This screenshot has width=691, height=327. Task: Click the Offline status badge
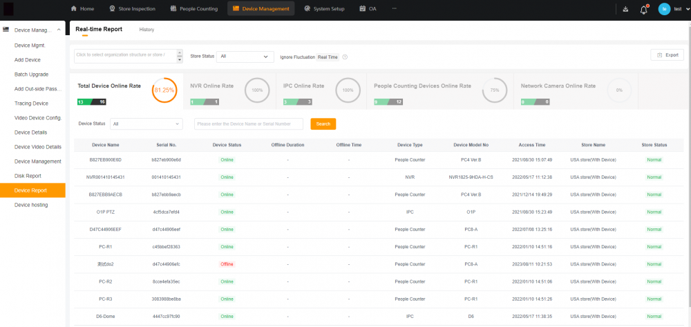tap(227, 264)
